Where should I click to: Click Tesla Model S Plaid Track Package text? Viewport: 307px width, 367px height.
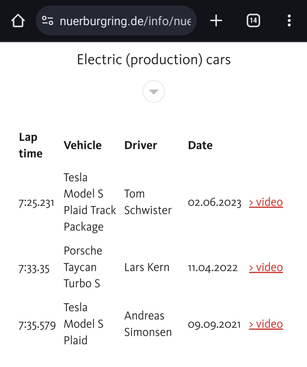[90, 202]
